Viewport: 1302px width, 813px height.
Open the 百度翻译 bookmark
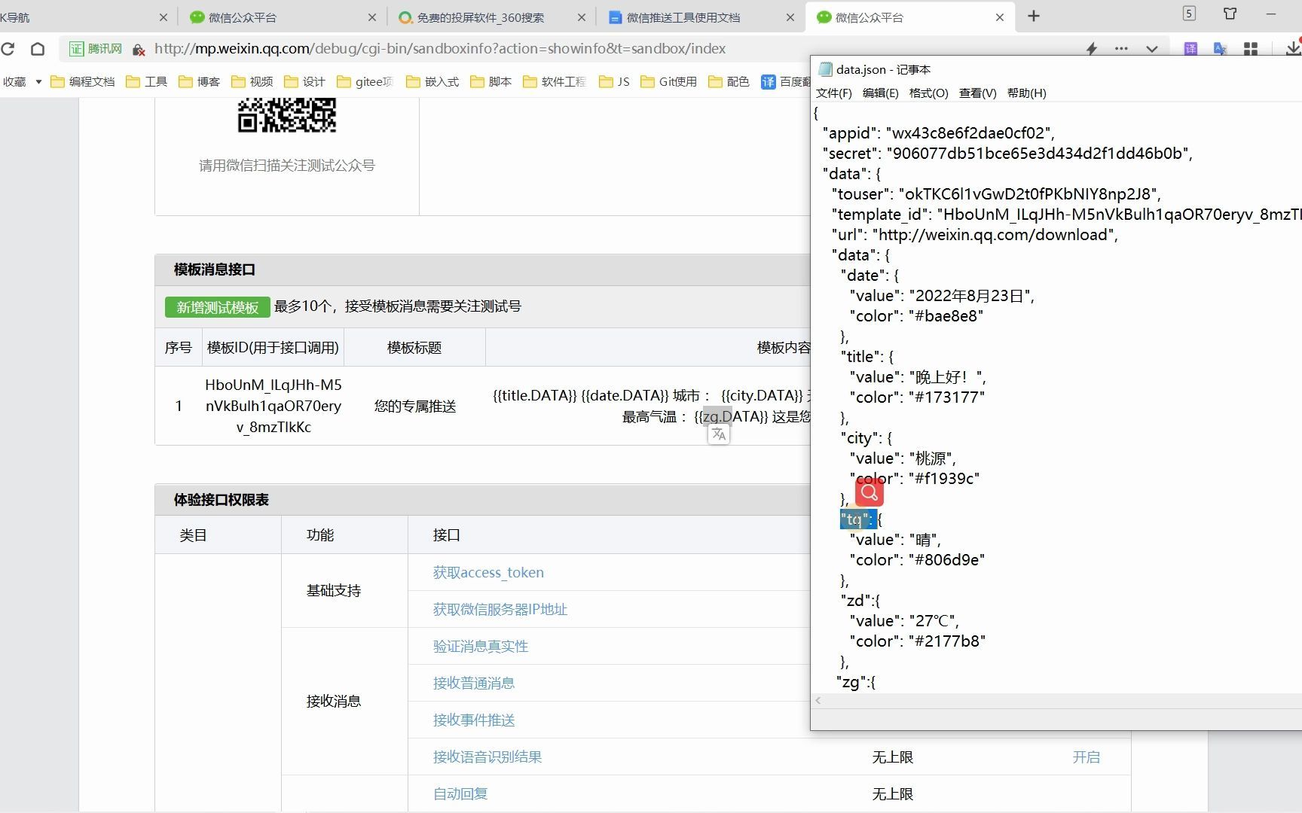pyautogui.click(x=785, y=82)
